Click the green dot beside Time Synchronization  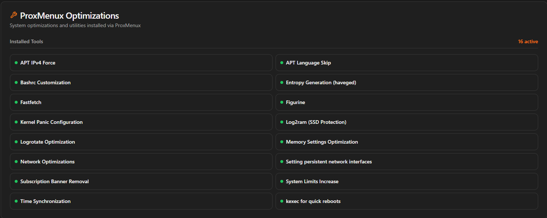coord(15,201)
